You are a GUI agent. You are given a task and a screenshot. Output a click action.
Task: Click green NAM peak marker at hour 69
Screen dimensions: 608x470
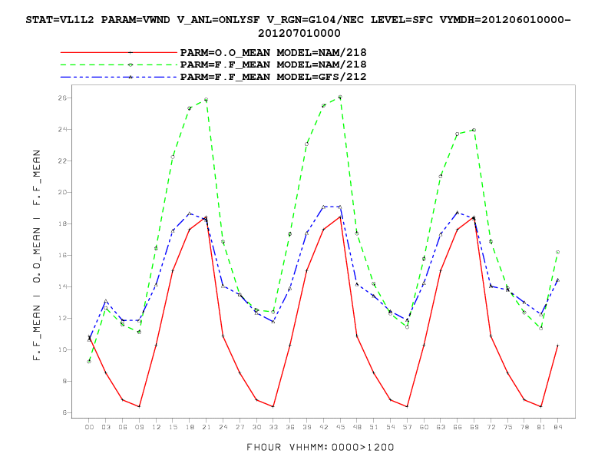[x=474, y=131]
